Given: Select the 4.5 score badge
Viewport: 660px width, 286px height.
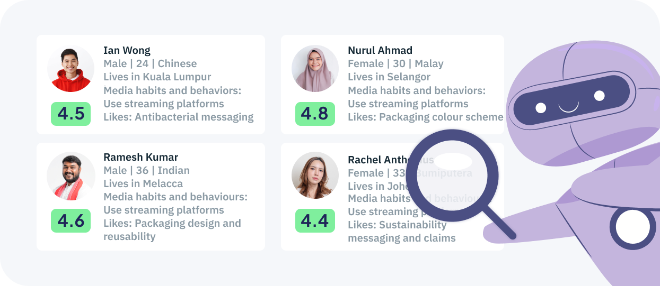Looking at the screenshot, I should [x=71, y=114].
